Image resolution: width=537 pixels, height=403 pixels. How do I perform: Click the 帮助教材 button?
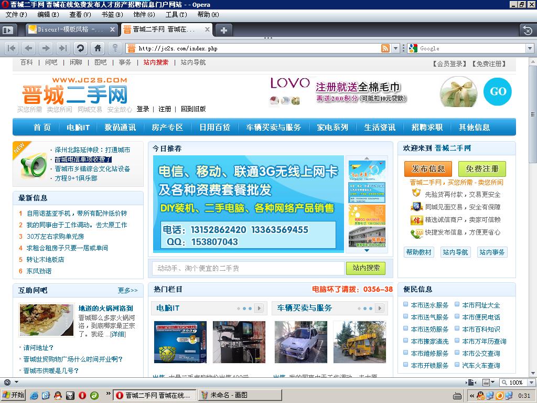click(x=418, y=252)
